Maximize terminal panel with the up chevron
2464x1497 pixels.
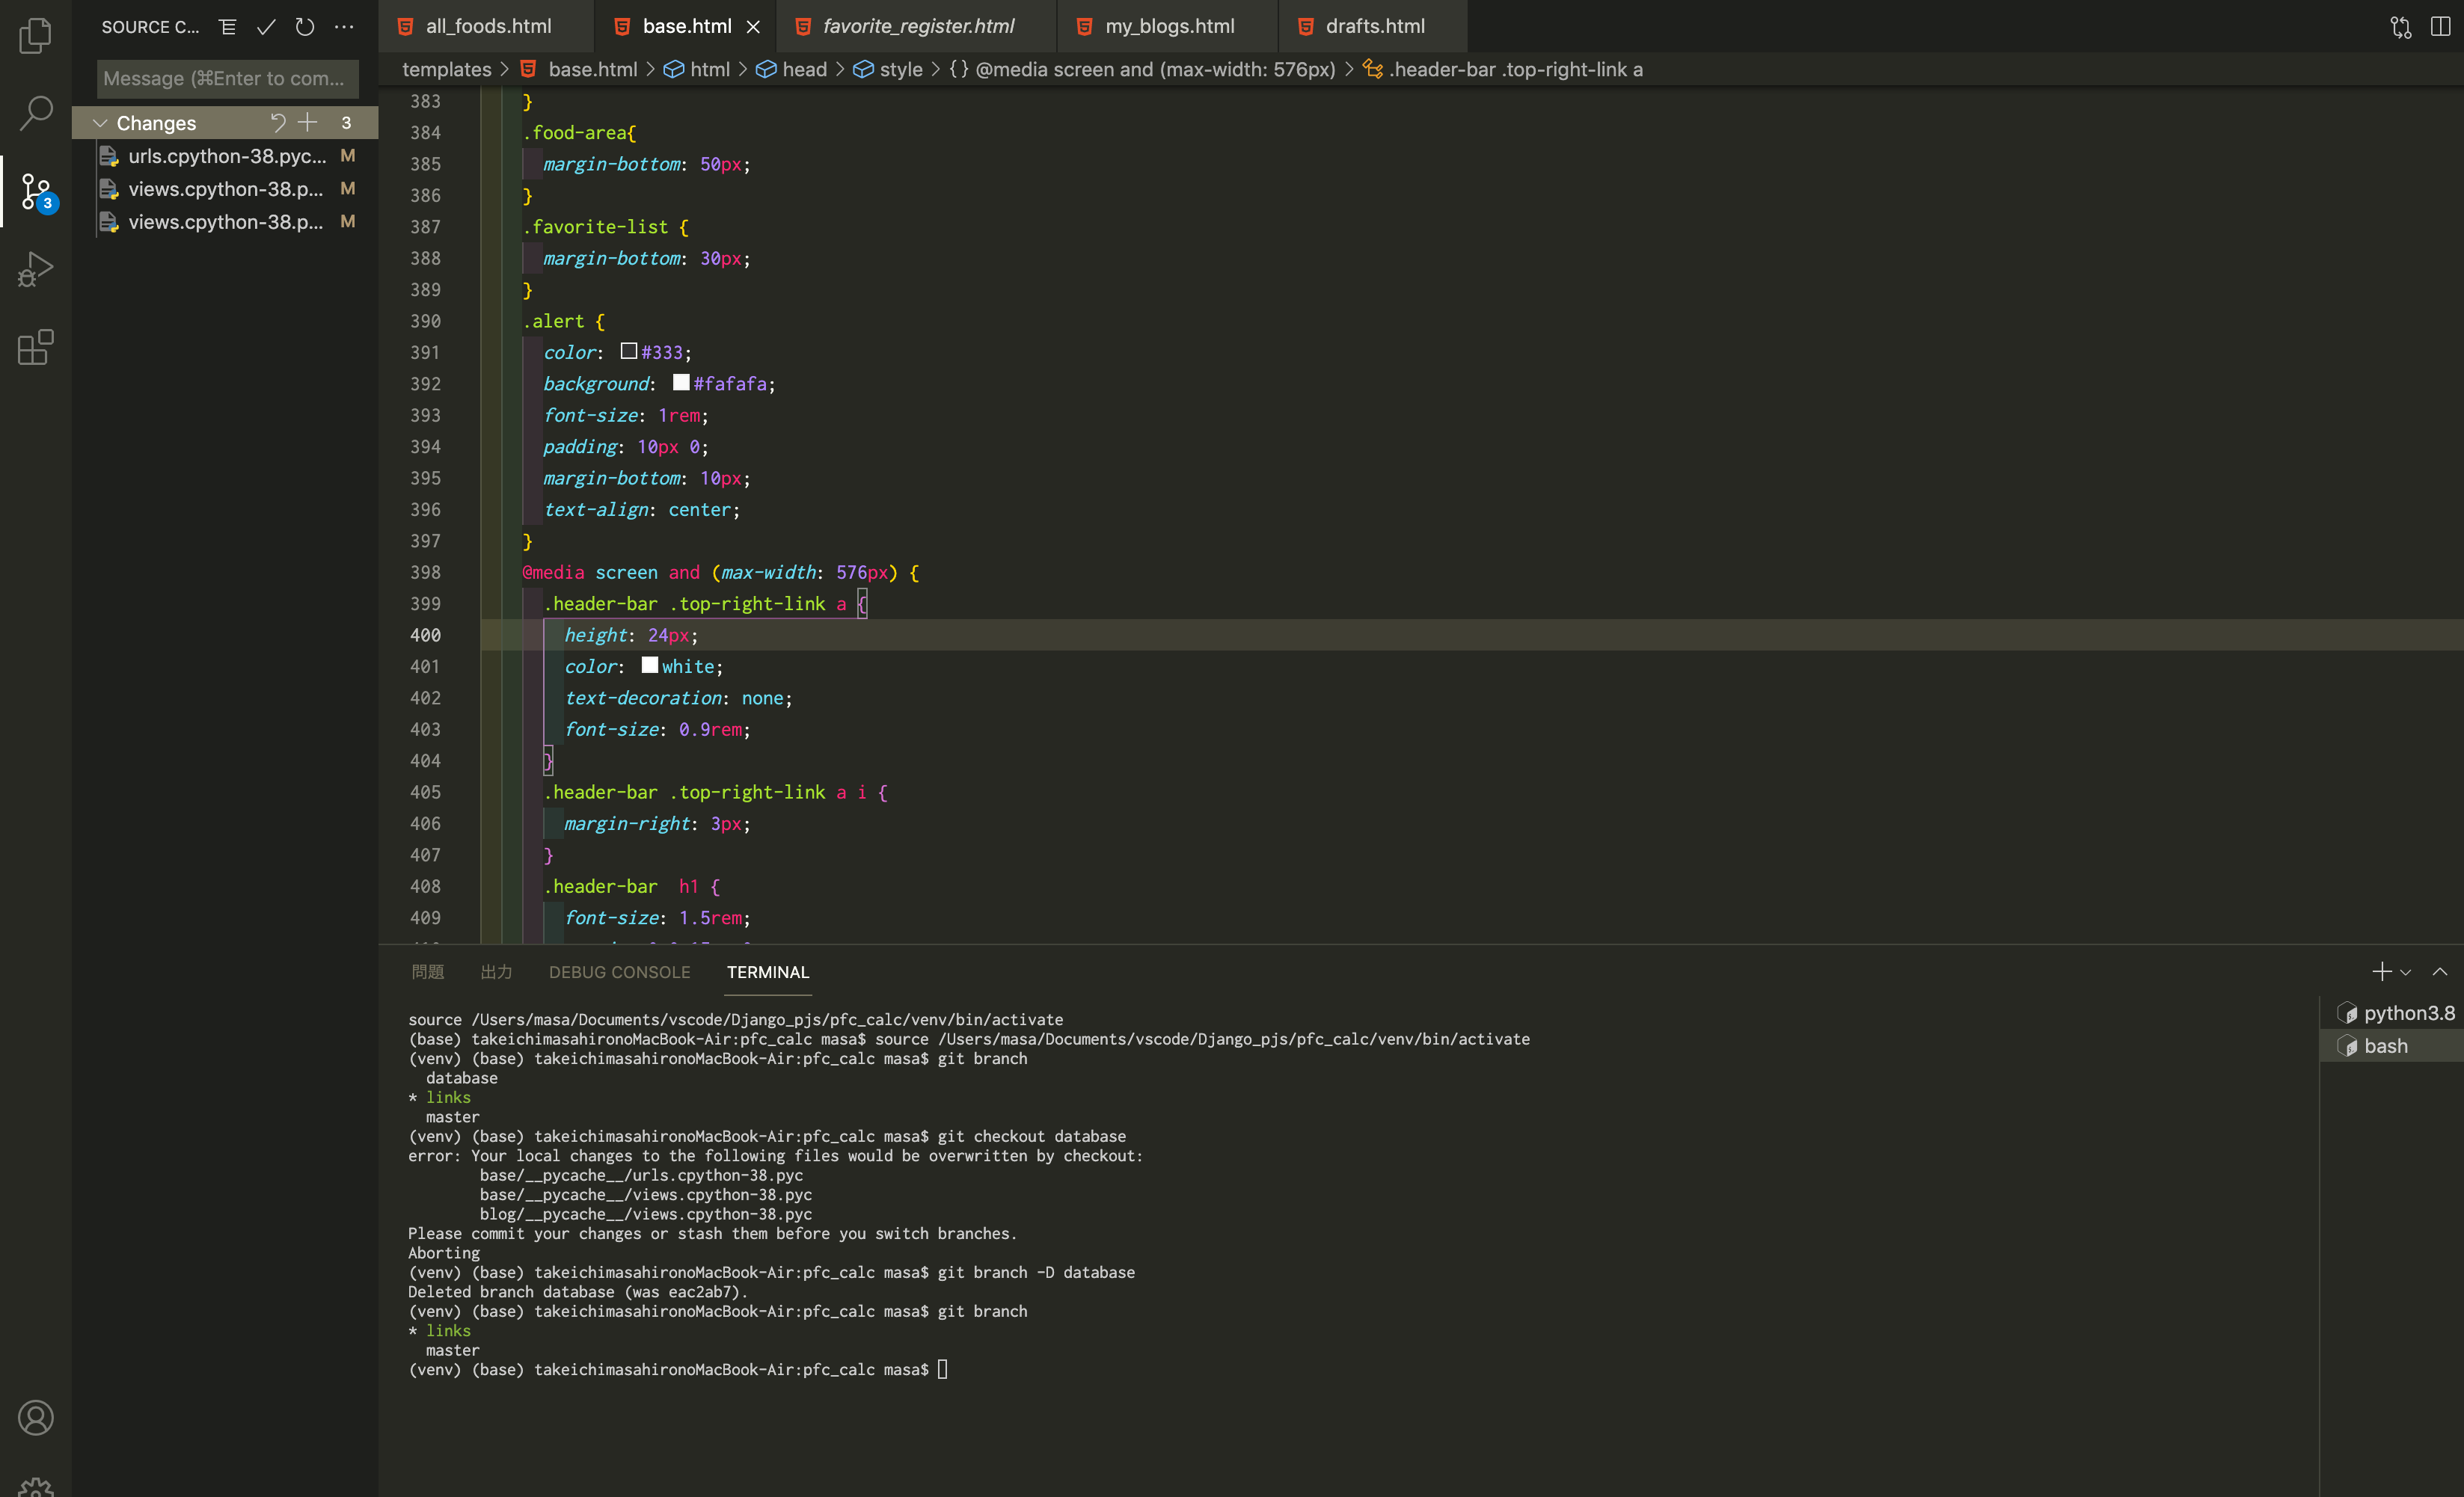(x=2440, y=971)
